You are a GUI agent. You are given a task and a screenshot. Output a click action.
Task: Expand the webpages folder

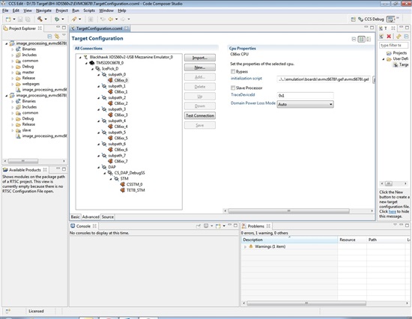tap(12, 84)
